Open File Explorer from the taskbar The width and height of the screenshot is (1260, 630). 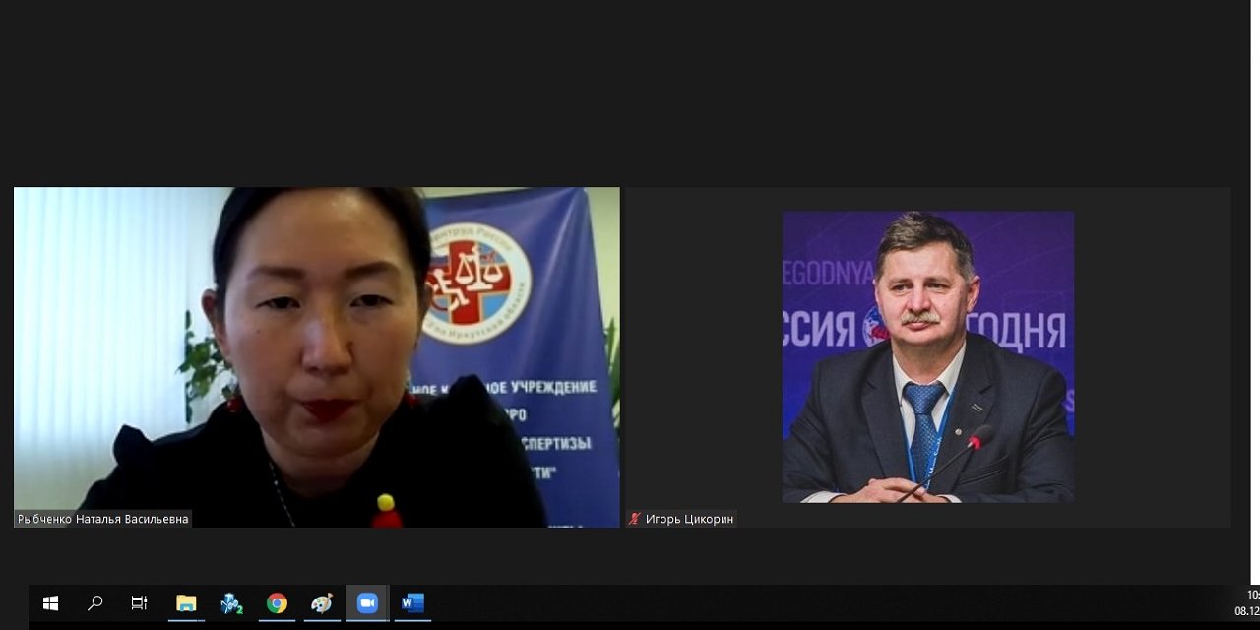(x=186, y=603)
